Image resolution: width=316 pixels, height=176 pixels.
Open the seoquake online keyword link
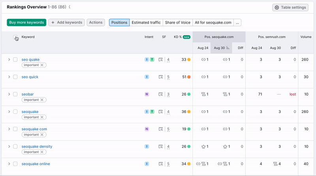point(36,164)
